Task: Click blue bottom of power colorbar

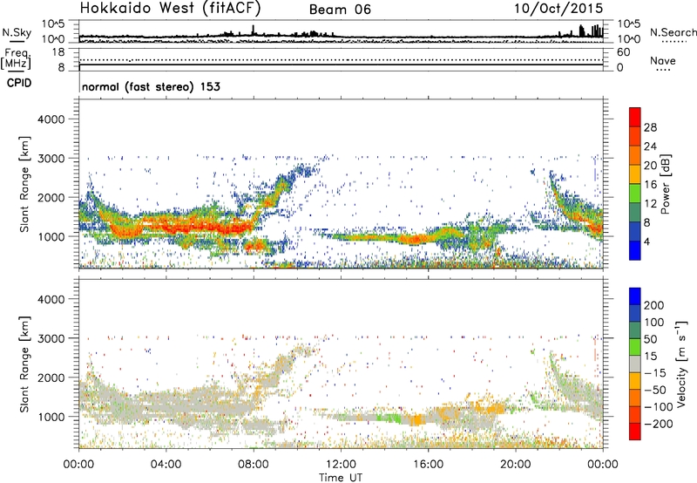Action: click(x=635, y=250)
